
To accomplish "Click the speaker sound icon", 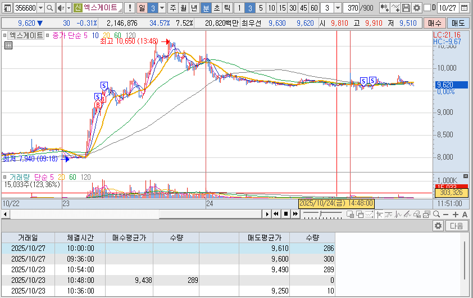I will 61,8.
